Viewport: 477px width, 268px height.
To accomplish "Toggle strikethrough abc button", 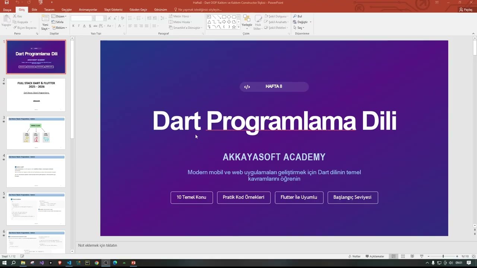I will (96, 26).
